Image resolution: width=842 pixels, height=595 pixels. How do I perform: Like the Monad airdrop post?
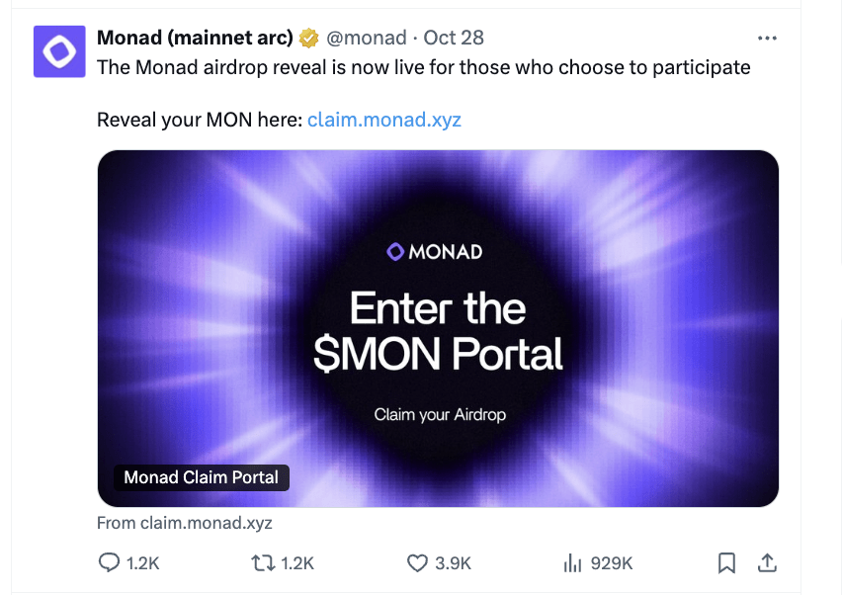(415, 562)
